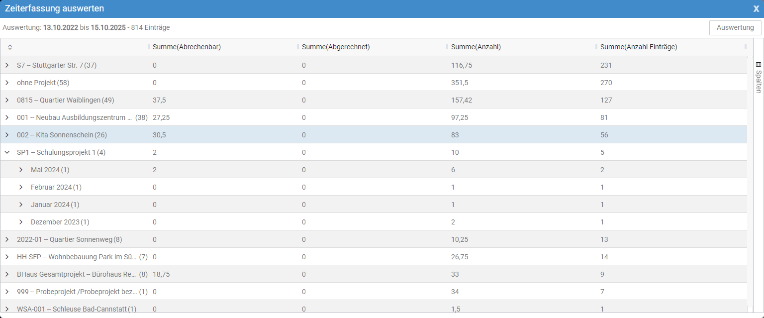Click the expand/collapse all sort icon in header
This screenshot has width=764, height=318.
pos(10,47)
